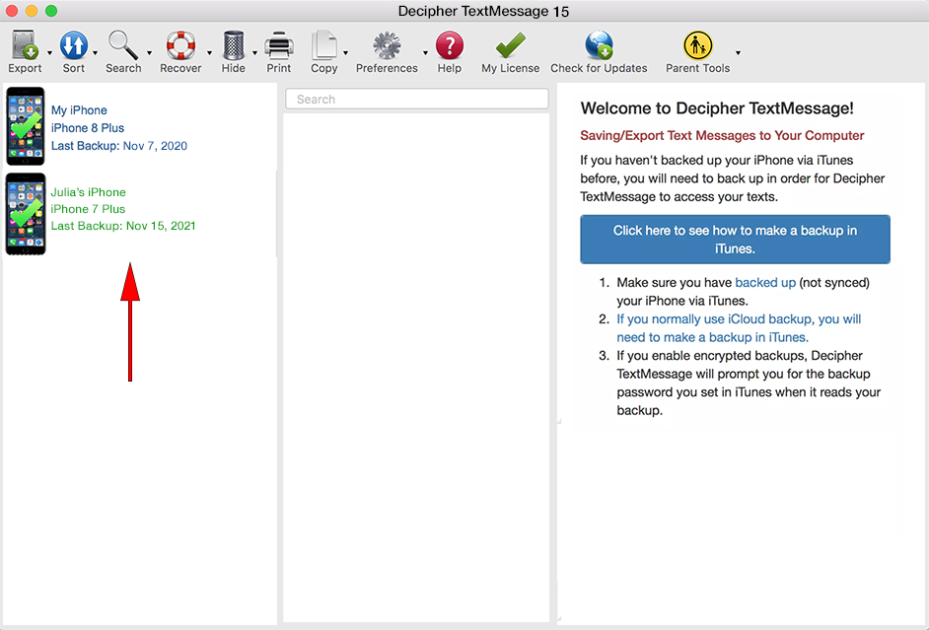This screenshot has height=630, width=929.
Task: Print messages using the Print icon
Action: 279,46
